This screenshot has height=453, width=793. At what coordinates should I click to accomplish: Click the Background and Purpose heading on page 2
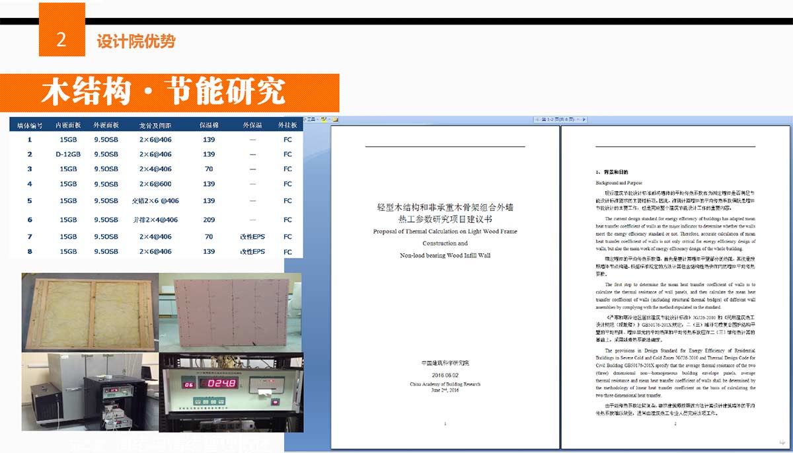tap(619, 183)
